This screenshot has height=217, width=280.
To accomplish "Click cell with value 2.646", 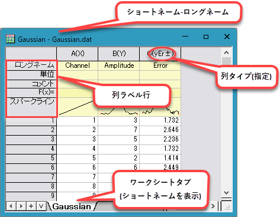I will click(x=160, y=130).
